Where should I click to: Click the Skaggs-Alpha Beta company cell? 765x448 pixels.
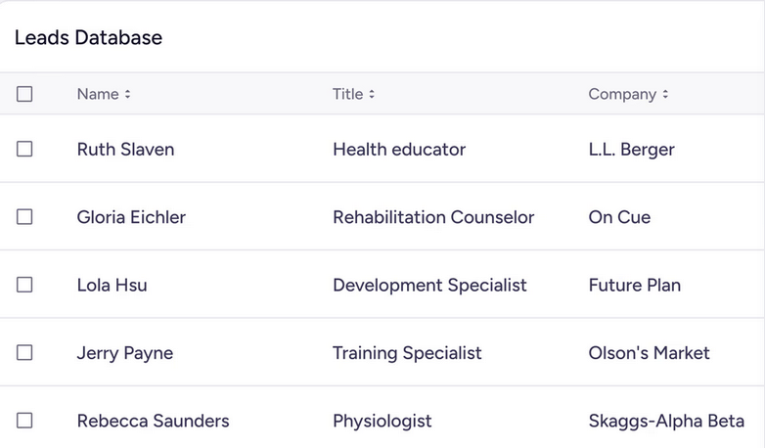(666, 422)
